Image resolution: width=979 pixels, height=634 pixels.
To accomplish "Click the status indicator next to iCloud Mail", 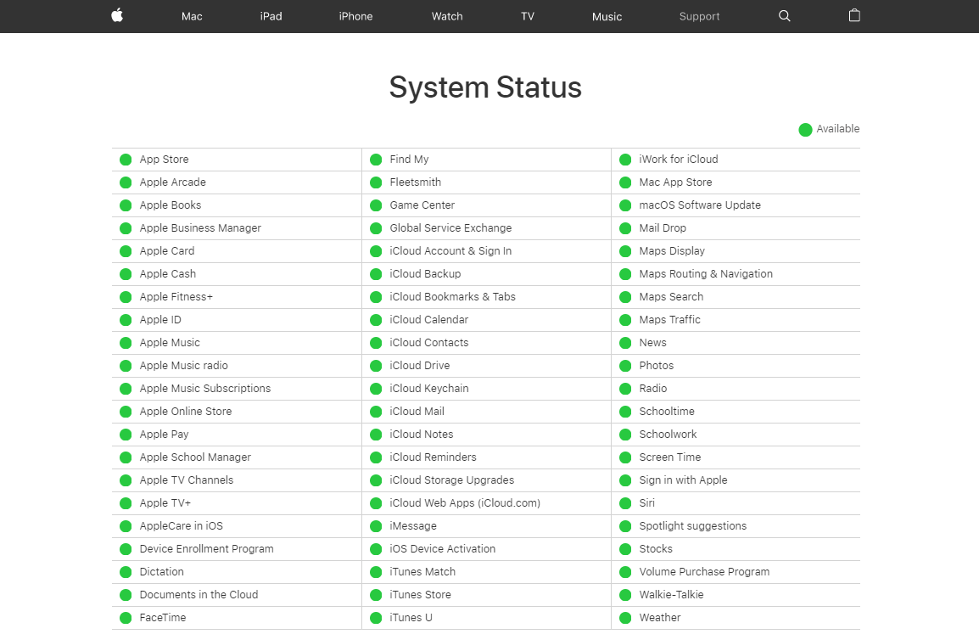I will 375,411.
